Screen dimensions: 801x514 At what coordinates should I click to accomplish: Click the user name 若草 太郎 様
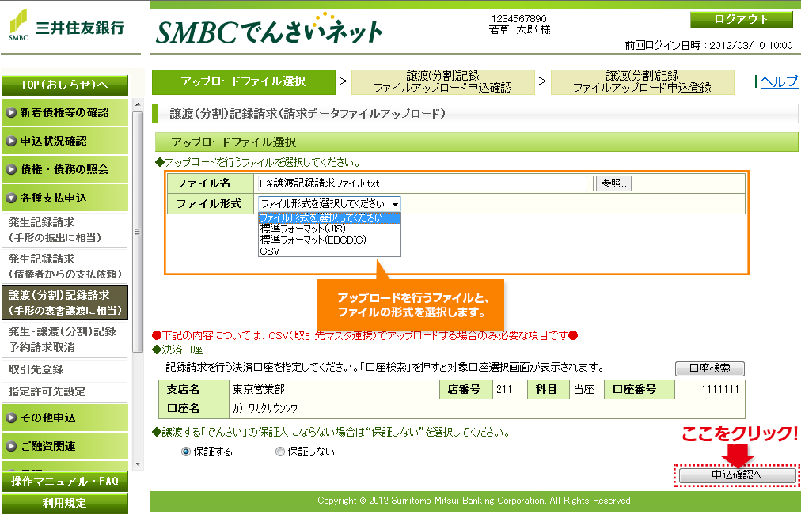(519, 29)
